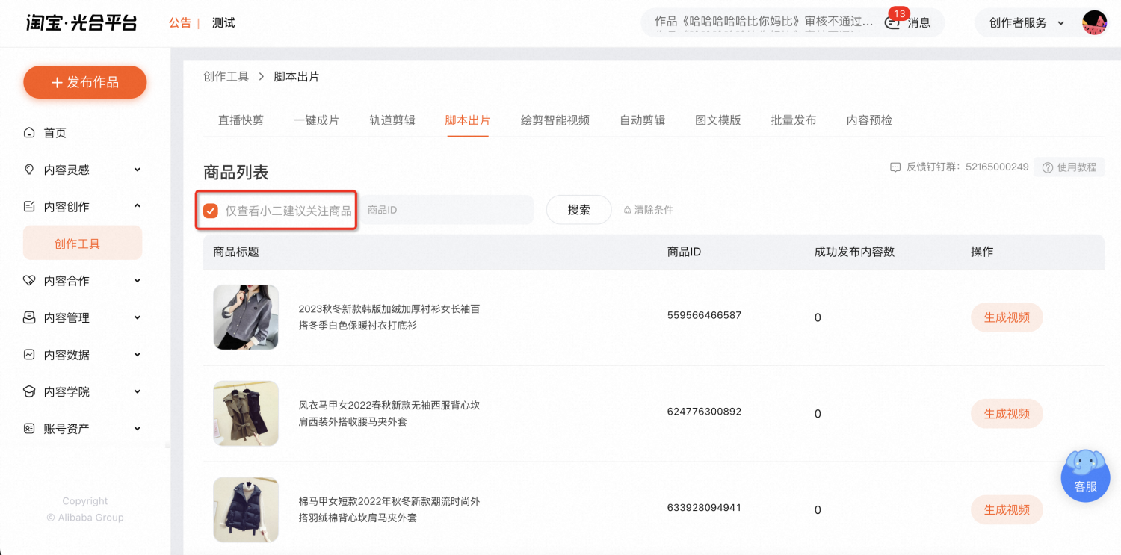This screenshot has width=1121, height=555.
Task: Click the 发布作品 button
Action: point(85,82)
